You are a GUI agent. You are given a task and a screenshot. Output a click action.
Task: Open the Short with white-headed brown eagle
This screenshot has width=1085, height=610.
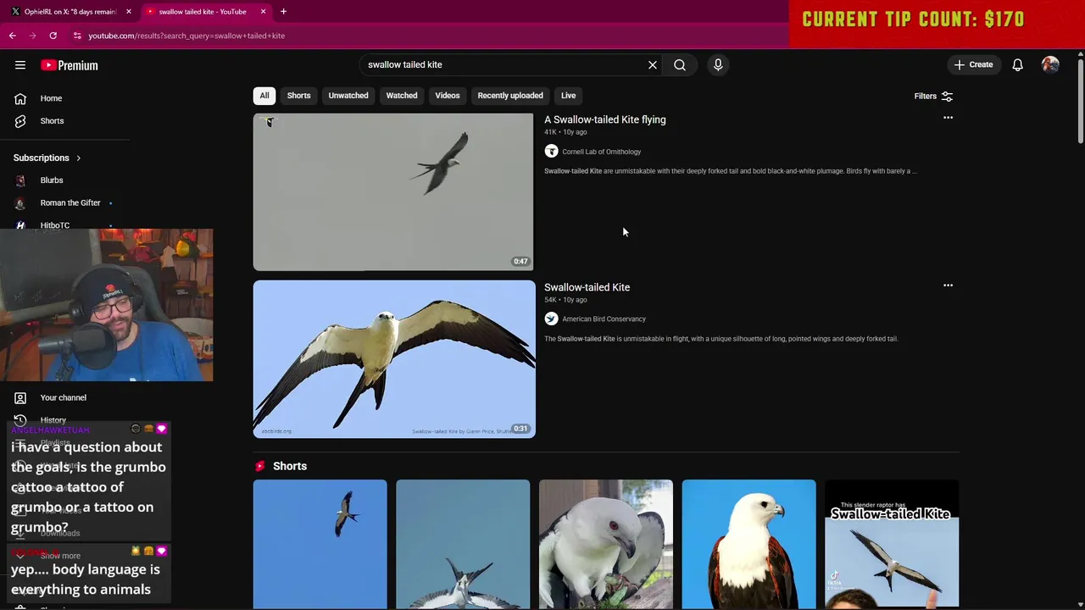pyautogui.click(x=749, y=544)
